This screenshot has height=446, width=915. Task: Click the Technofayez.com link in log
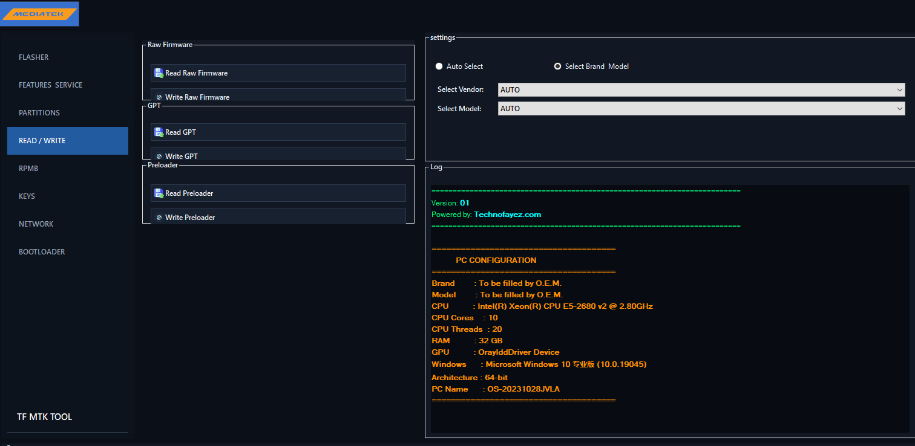pyautogui.click(x=508, y=215)
